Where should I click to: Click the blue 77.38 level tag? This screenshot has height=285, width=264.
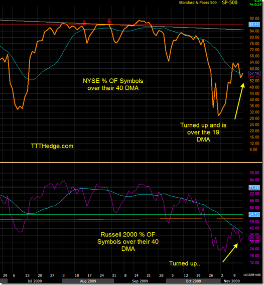pos(254,187)
